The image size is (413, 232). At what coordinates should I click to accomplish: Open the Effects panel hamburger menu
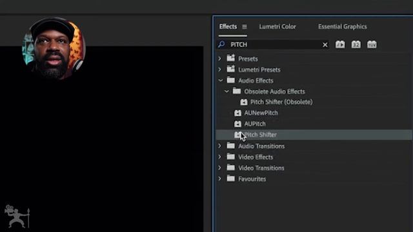[x=245, y=26]
